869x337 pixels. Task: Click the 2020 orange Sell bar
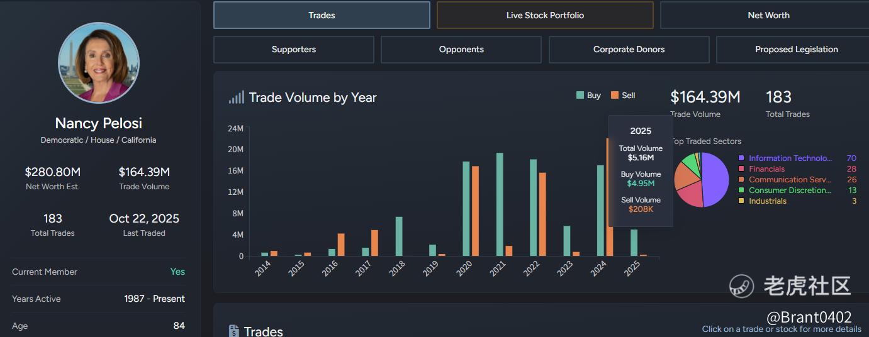click(x=476, y=211)
